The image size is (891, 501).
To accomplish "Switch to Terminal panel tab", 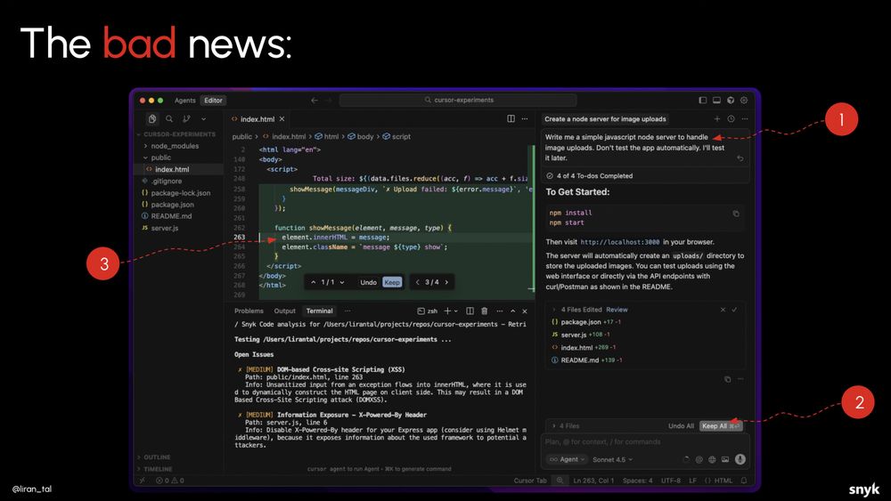I will point(319,311).
